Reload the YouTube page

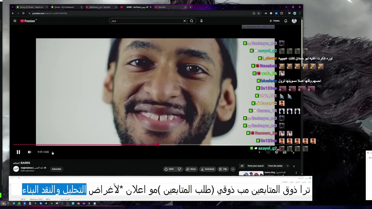pos(23,13)
